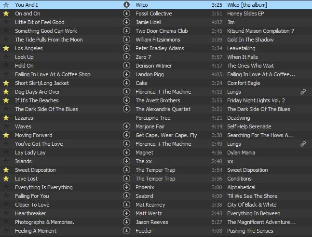Download Falling For You by Seabird
Image resolution: width=312 pixels, height=237 pixels.
click(126, 196)
